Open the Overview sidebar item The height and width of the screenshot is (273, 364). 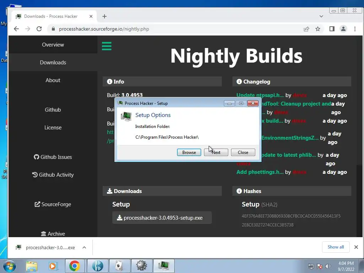53,44
